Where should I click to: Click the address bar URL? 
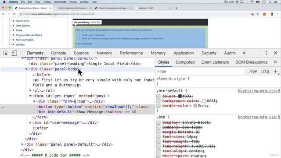point(59,14)
